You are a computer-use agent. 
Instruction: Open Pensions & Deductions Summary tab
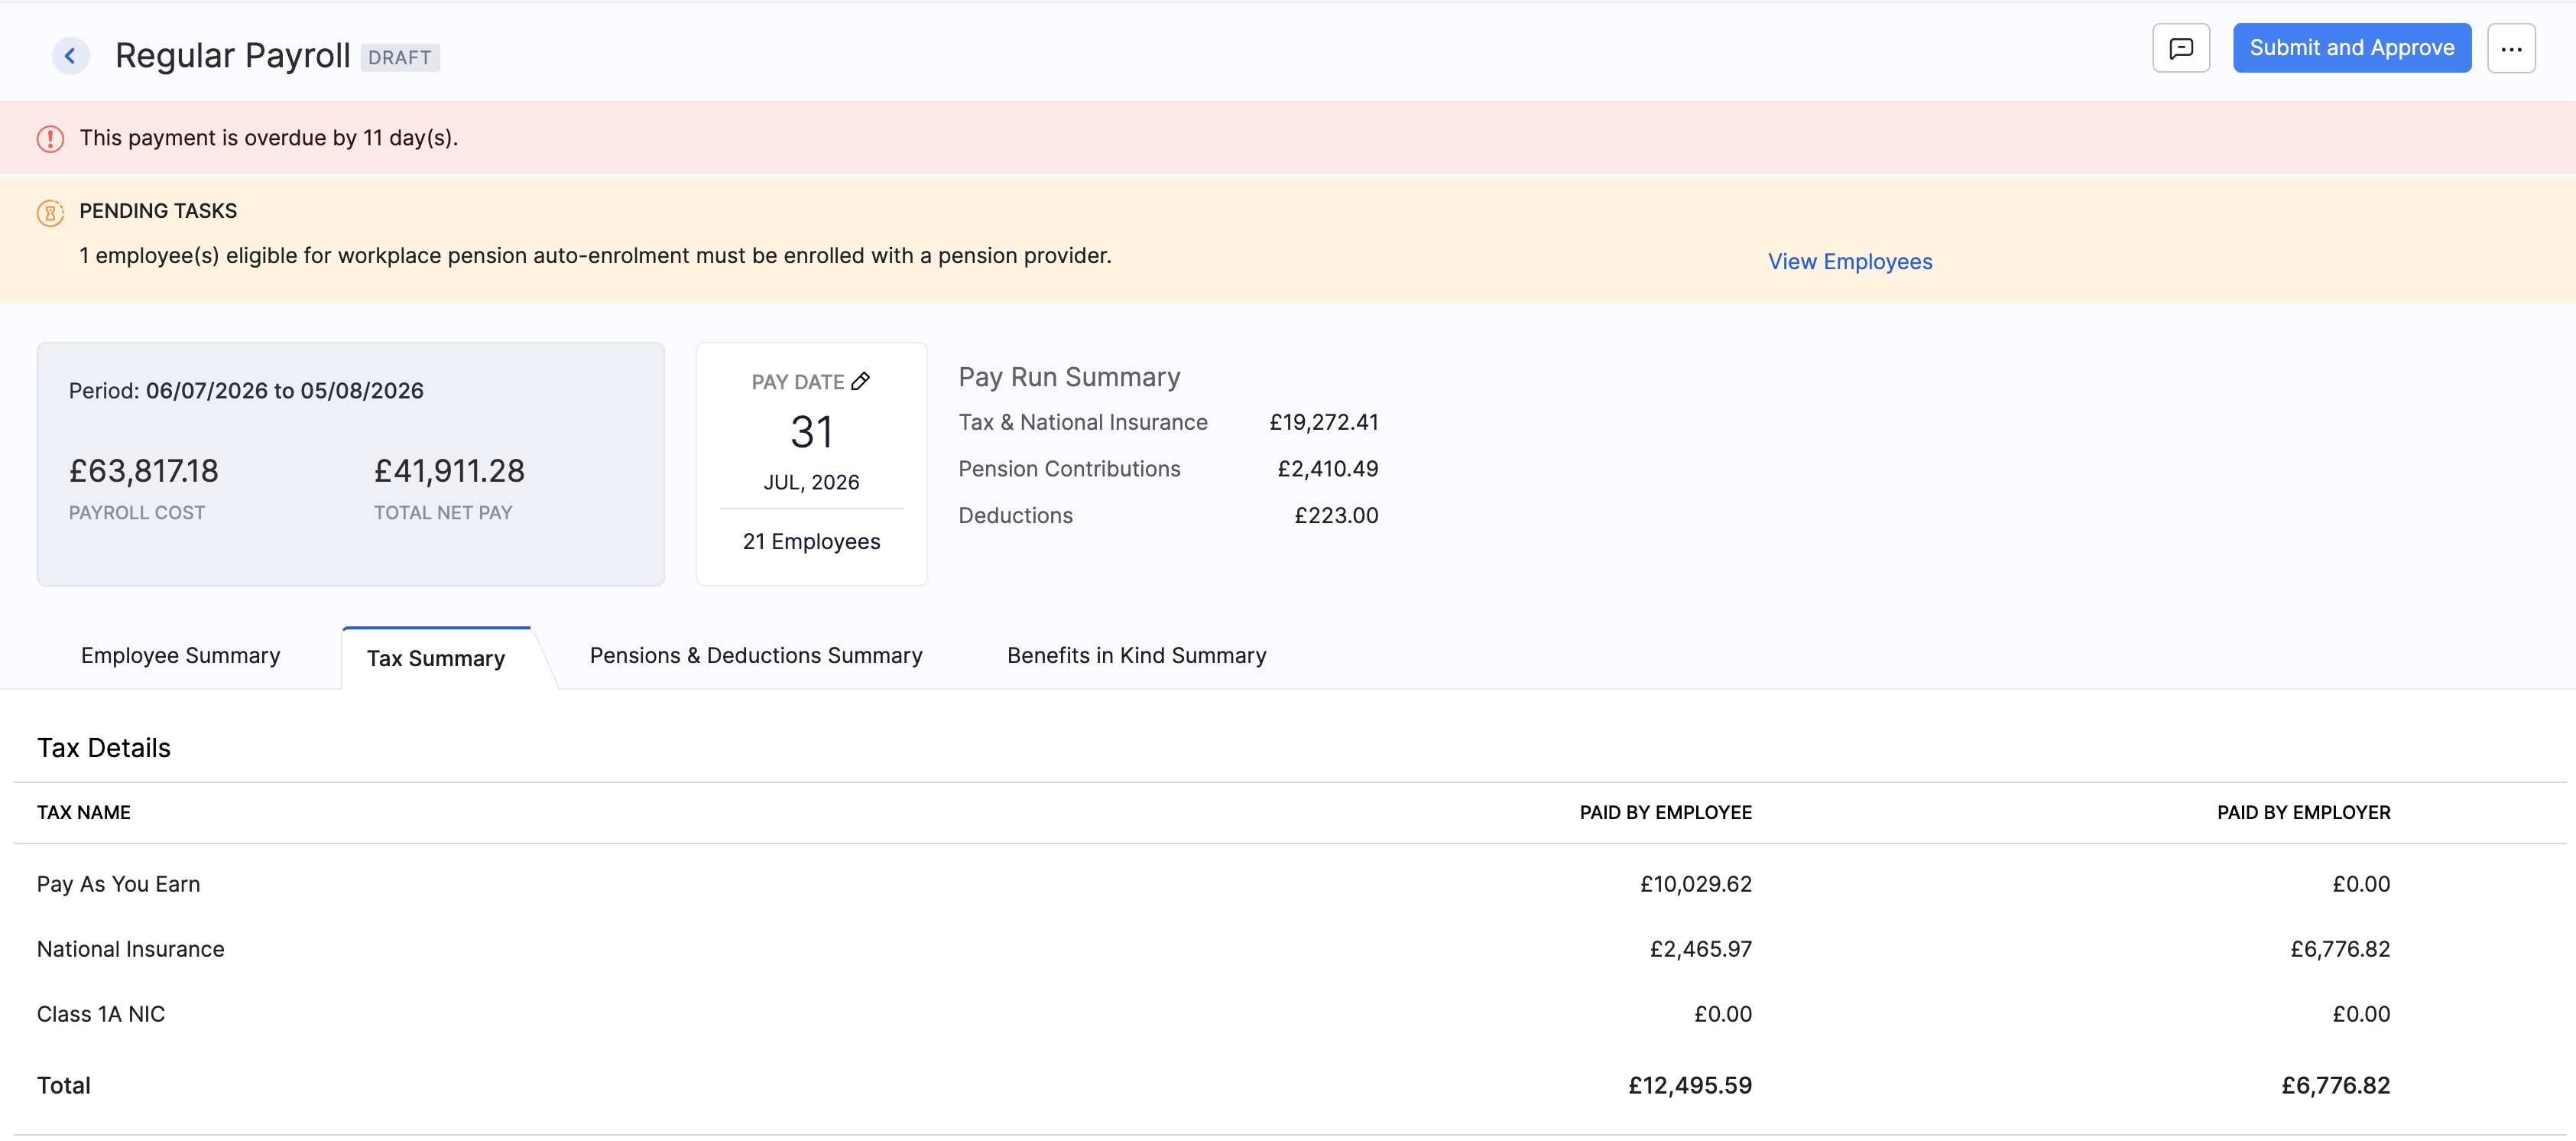756,655
